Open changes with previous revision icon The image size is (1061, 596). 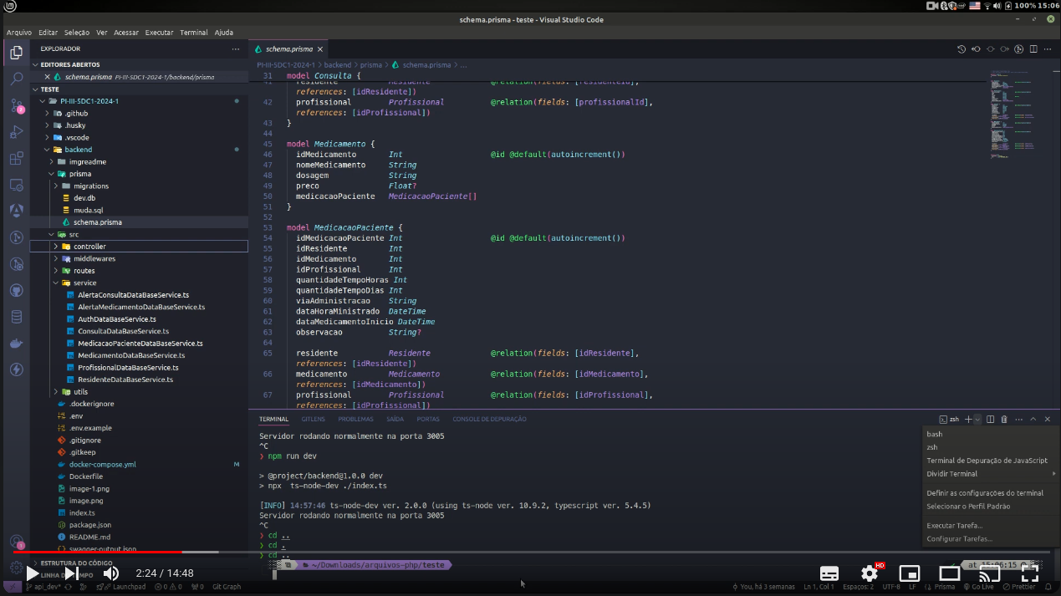(976, 49)
